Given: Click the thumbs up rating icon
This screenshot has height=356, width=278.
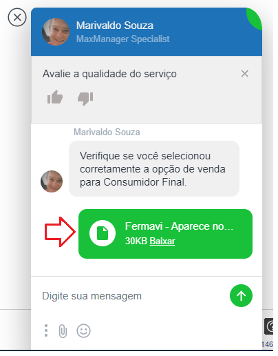Looking at the screenshot, I should (x=55, y=97).
